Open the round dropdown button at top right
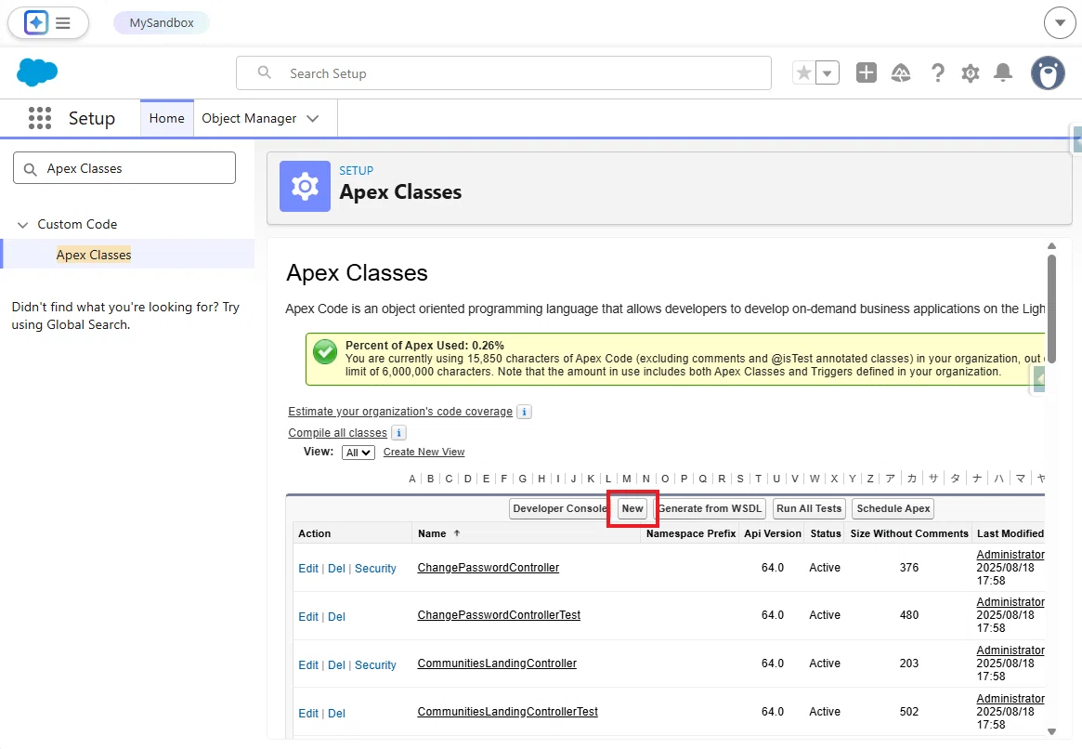Image resolution: width=1082 pixels, height=749 pixels. pos(1060,23)
